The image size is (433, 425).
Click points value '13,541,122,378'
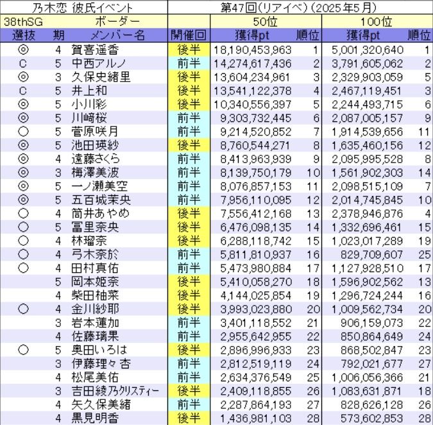click(252, 91)
